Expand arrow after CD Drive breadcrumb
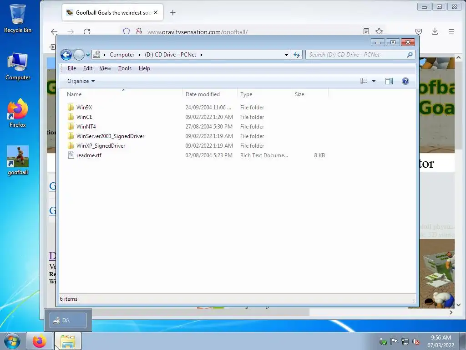 click(x=202, y=55)
